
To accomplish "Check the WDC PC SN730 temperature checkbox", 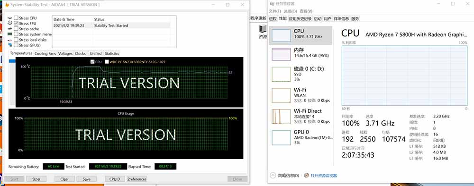I will point(107,62).
